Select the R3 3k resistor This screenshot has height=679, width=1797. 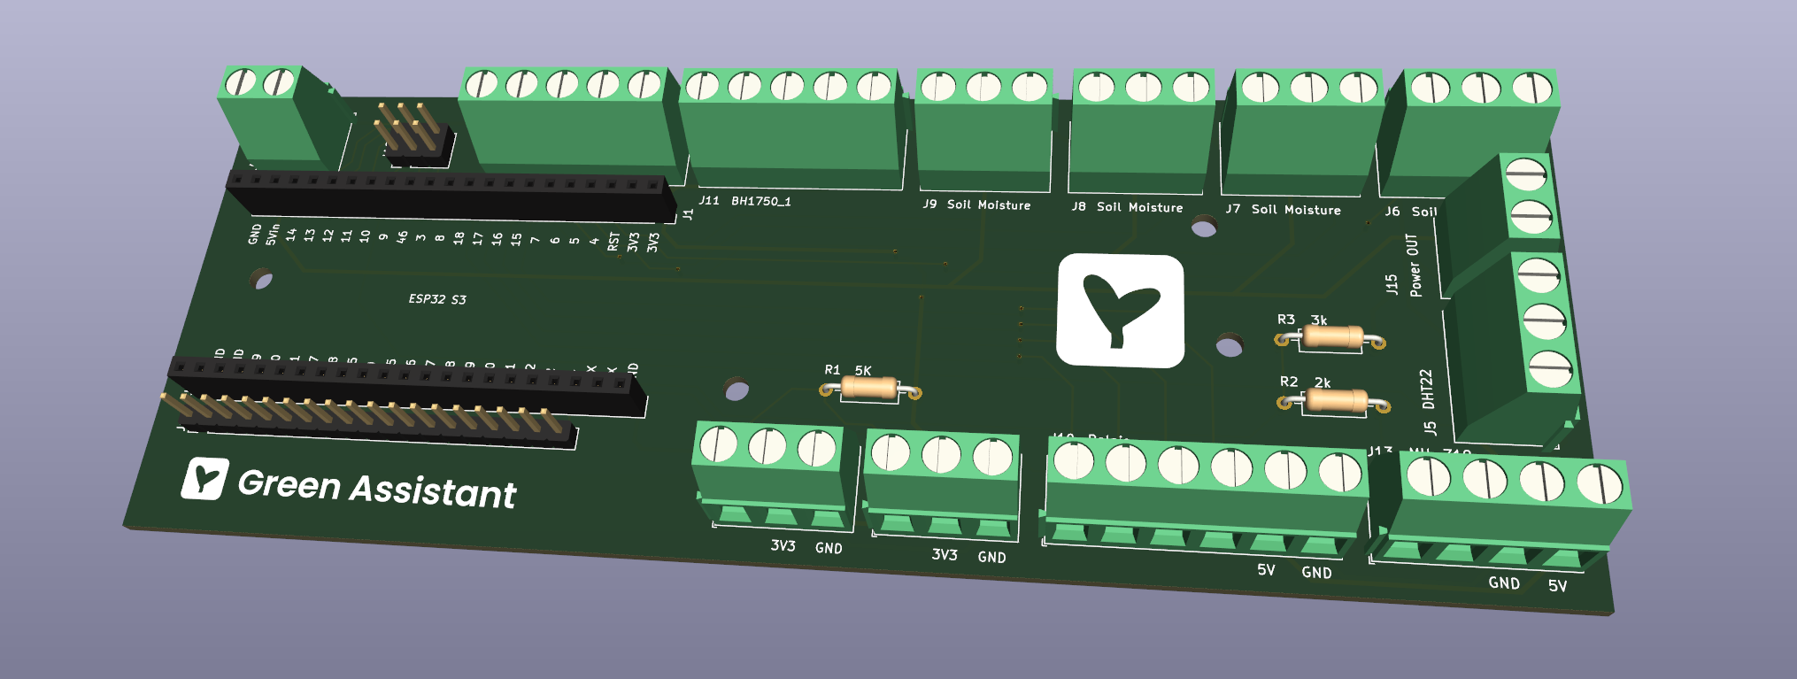[x=1333, y=337]
